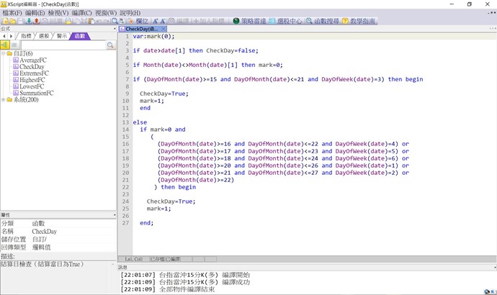Click the search magnifier beside the formula filter box

tap(111, 45)
